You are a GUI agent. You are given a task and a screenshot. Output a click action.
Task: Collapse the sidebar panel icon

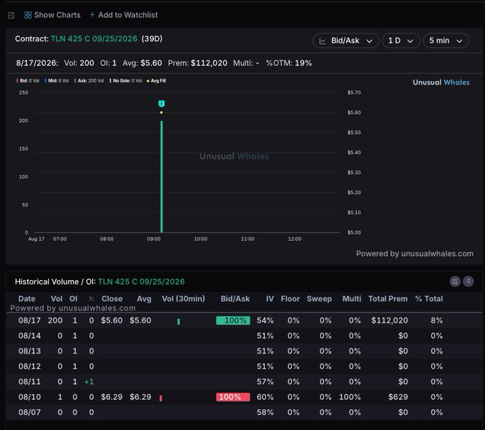[11, 15]
